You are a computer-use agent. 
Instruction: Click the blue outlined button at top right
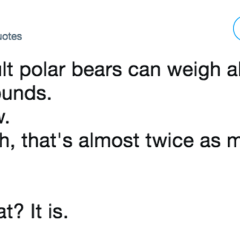[236, 28]
